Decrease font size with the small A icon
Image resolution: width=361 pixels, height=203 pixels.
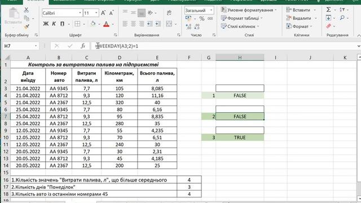111,13
